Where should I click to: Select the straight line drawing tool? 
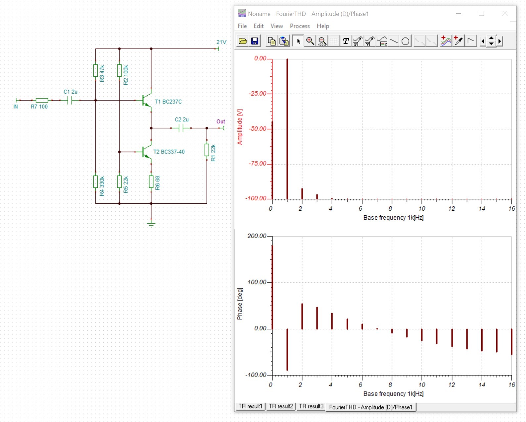click(394, 41)
